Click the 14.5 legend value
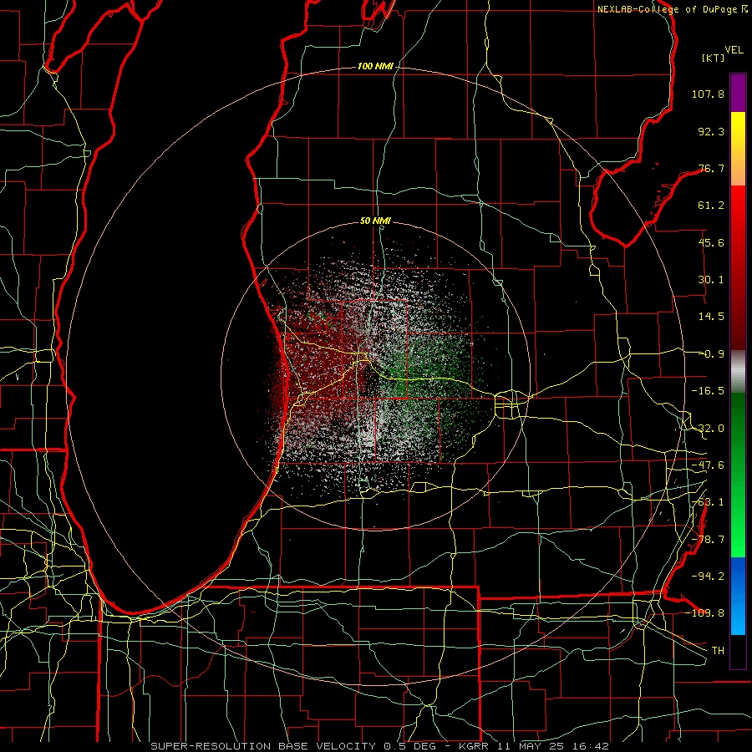Screen dimensions: 752x752 pyautogui.click(x=711, y=317)
